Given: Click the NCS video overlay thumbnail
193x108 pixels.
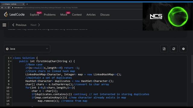Looking at the screenshot, I should point(168,16).
